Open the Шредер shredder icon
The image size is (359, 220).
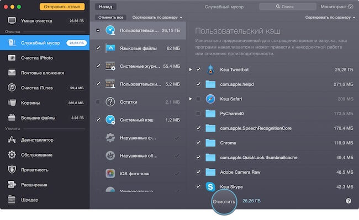click(x=12, y=200)
